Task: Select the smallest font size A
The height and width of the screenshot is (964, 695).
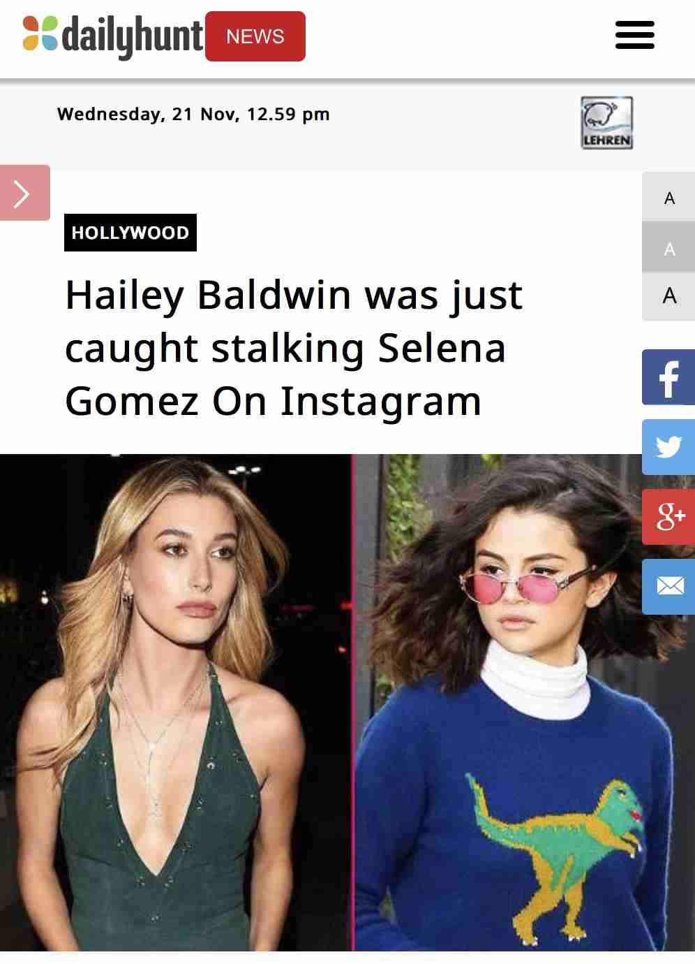Action: [x=668, y=198]
